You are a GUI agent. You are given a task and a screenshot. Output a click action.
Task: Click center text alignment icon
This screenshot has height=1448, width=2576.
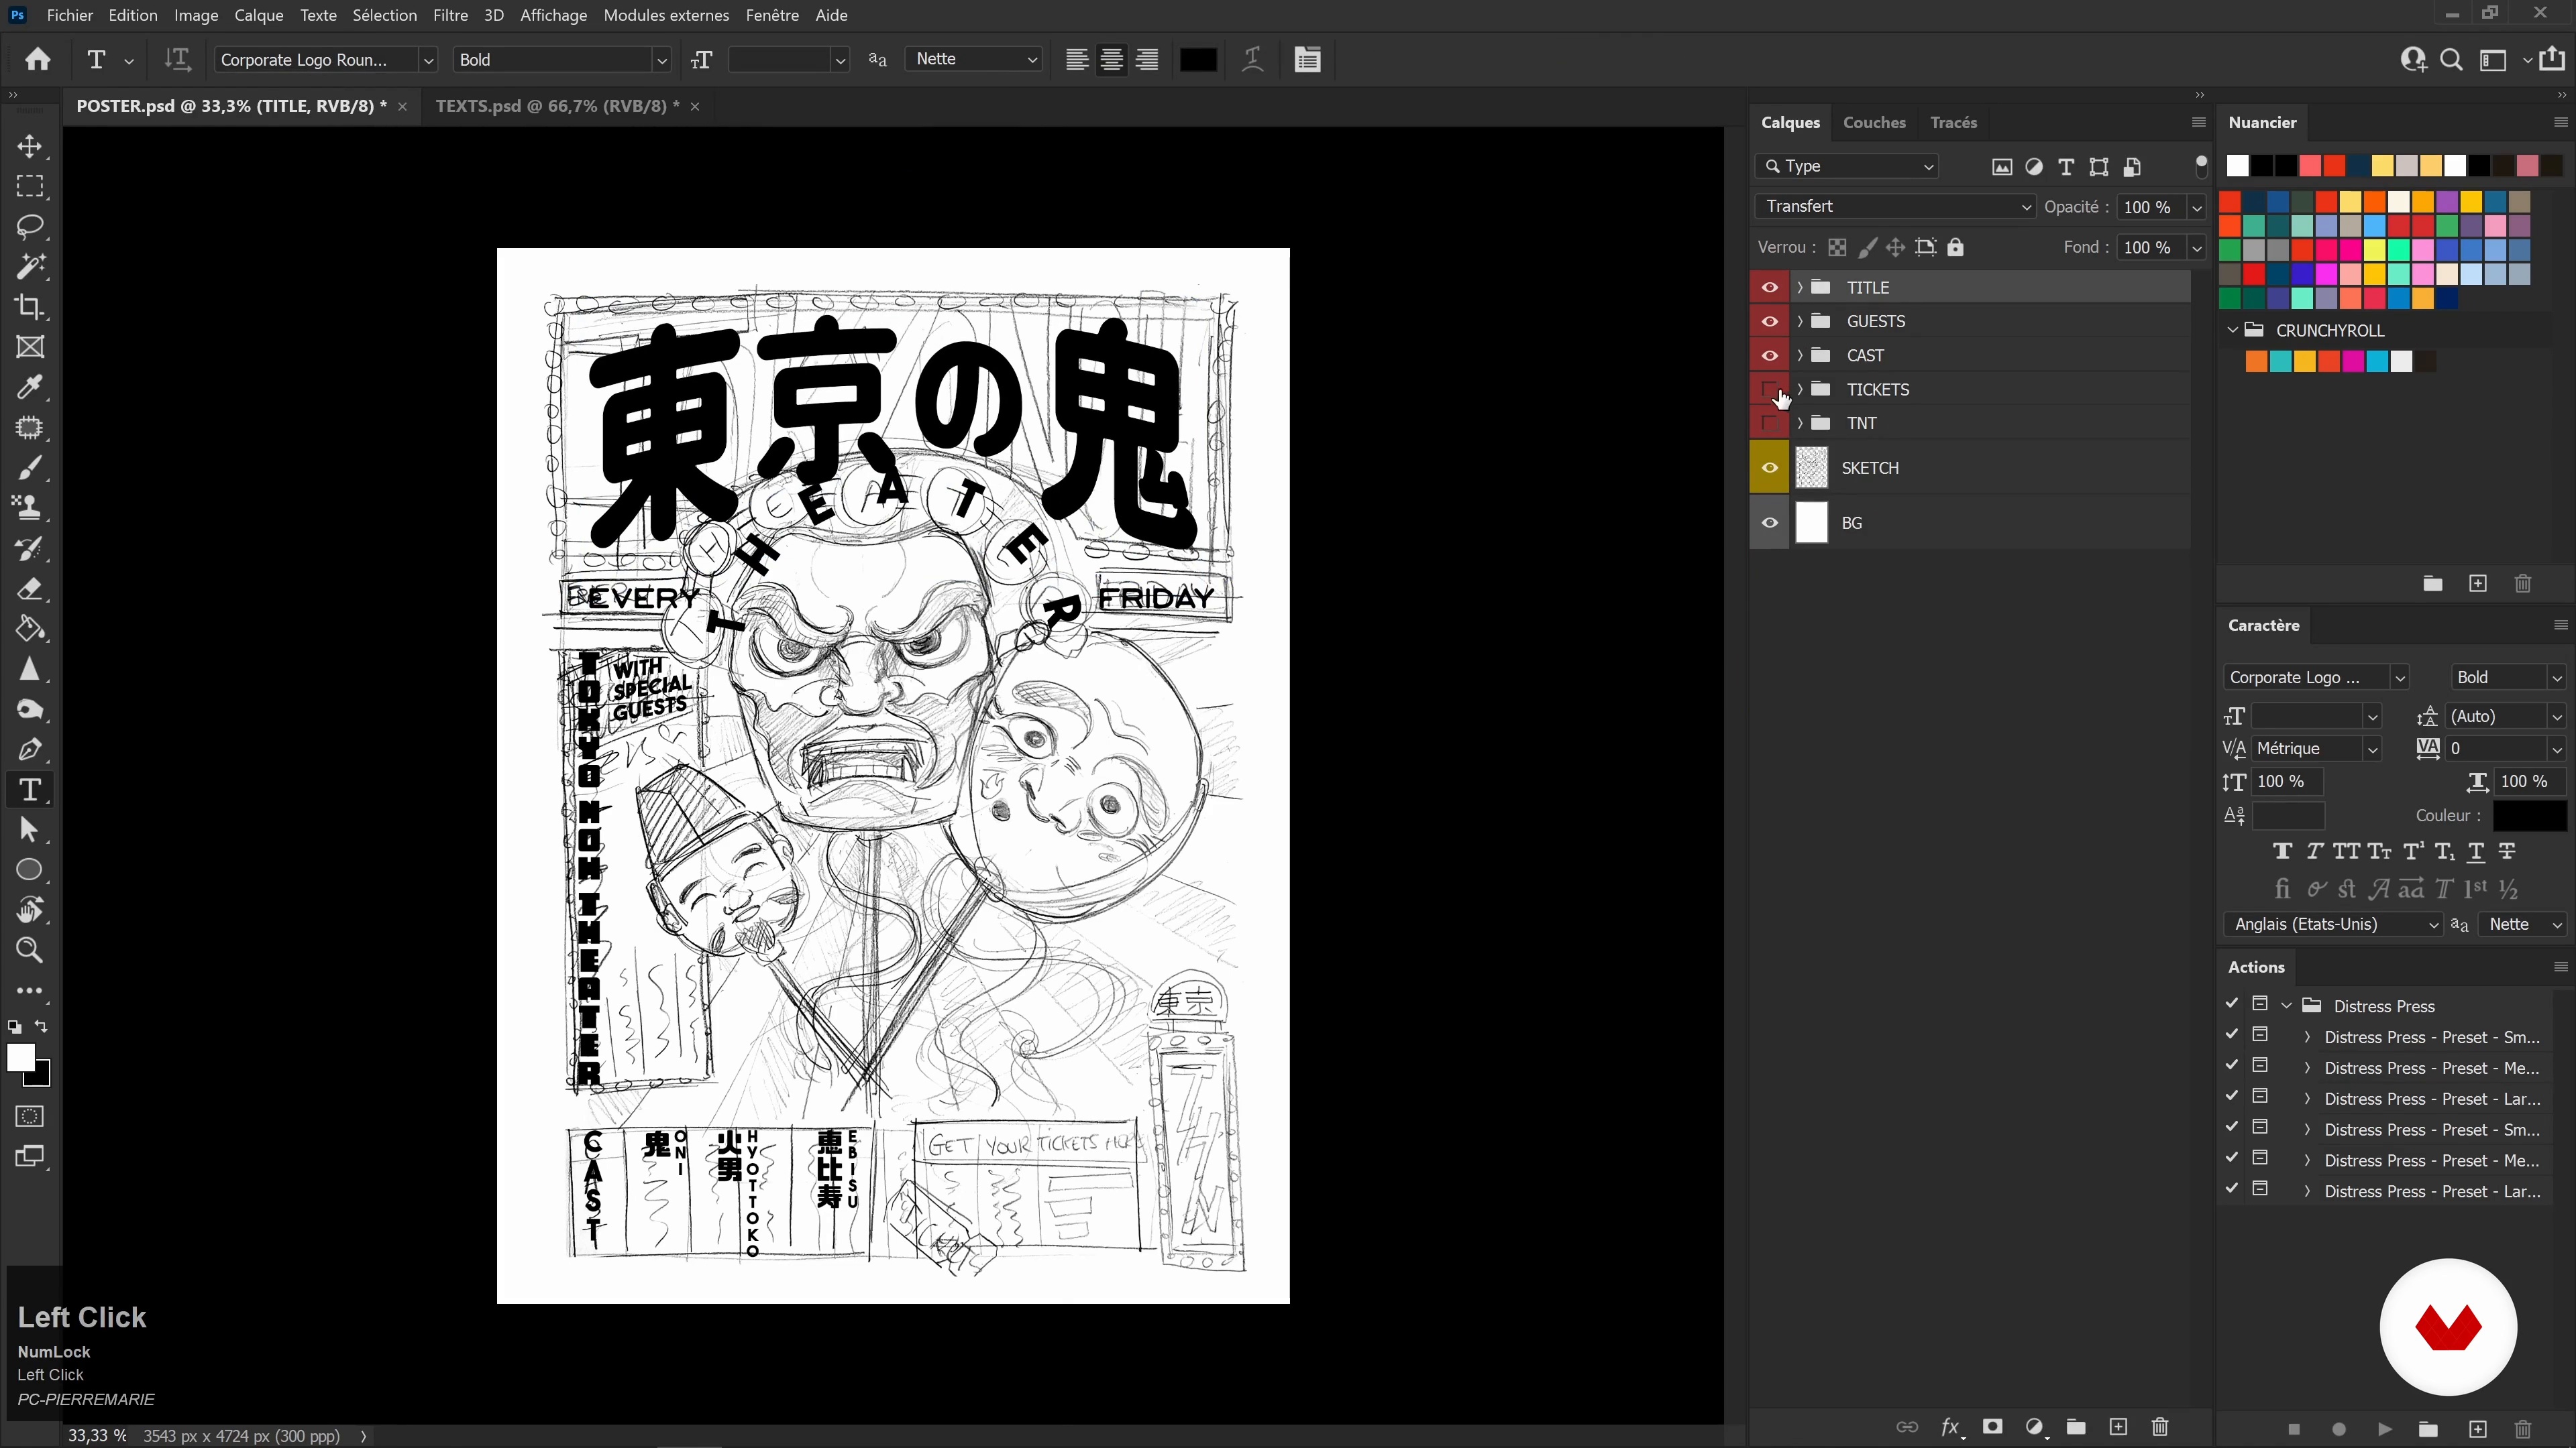tap(1112, 60)
